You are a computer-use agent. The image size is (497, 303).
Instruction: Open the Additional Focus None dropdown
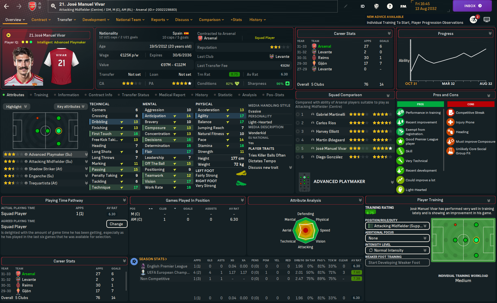[397, 238]
